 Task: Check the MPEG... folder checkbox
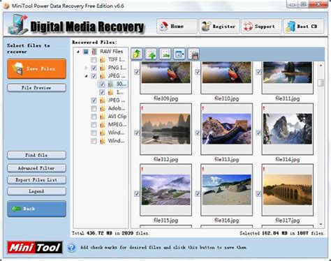(x=94, y=125)
